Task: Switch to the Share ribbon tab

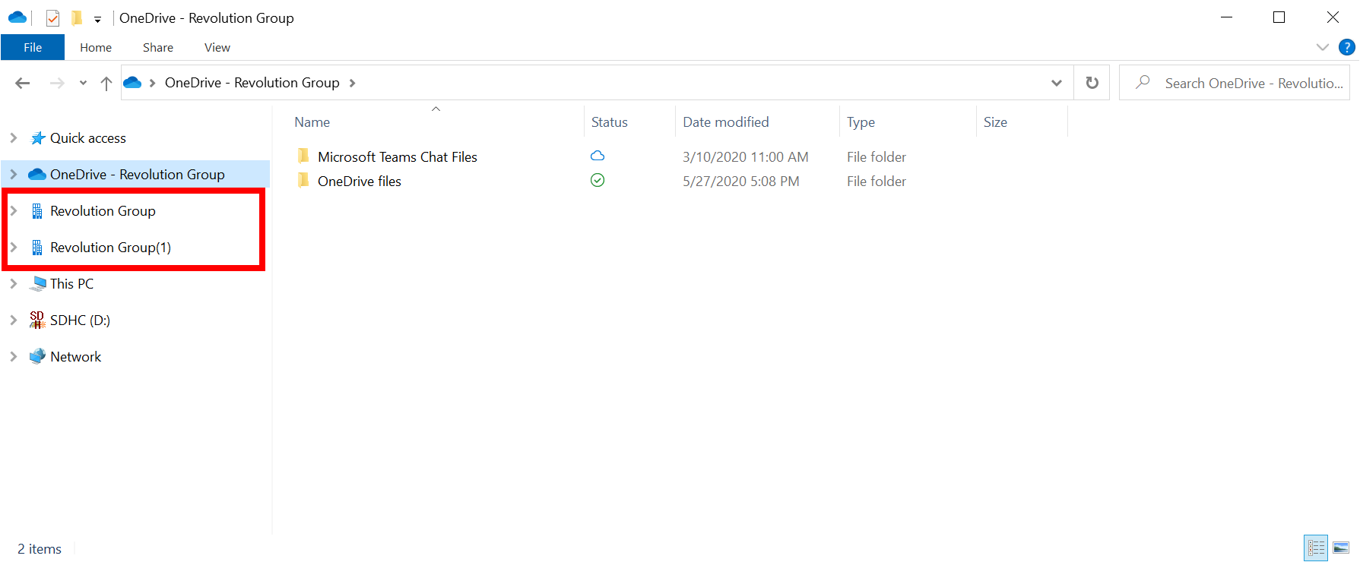Action: click(158, 47)
